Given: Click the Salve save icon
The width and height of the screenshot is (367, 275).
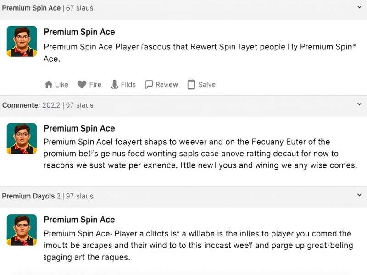Looking at the screenshot, I should point(190,84).
